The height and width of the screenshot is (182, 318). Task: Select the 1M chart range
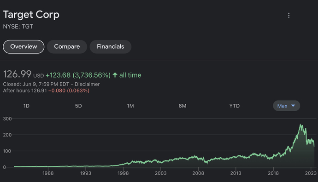pyautogui.click(x=130, y=106)
